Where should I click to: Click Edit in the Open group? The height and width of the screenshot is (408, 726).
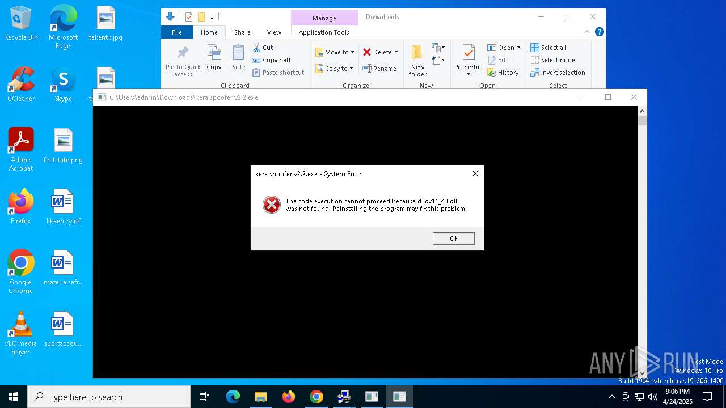pos(499,60)
